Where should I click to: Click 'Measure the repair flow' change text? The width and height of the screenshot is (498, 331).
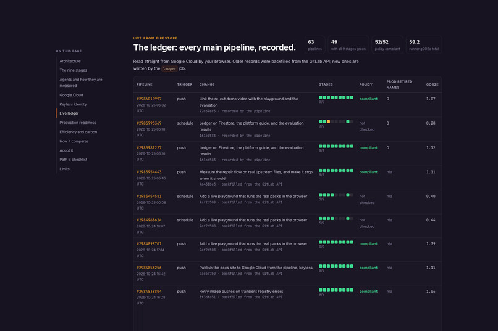click(x=256, y=175)
